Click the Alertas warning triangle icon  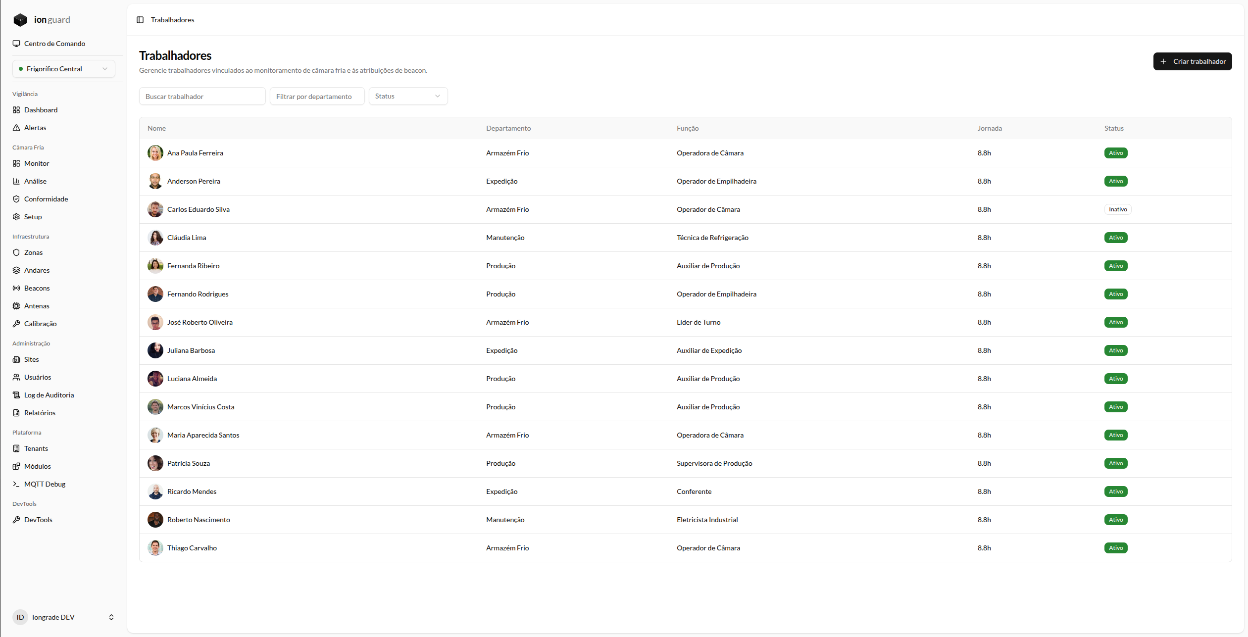[16, 128]
